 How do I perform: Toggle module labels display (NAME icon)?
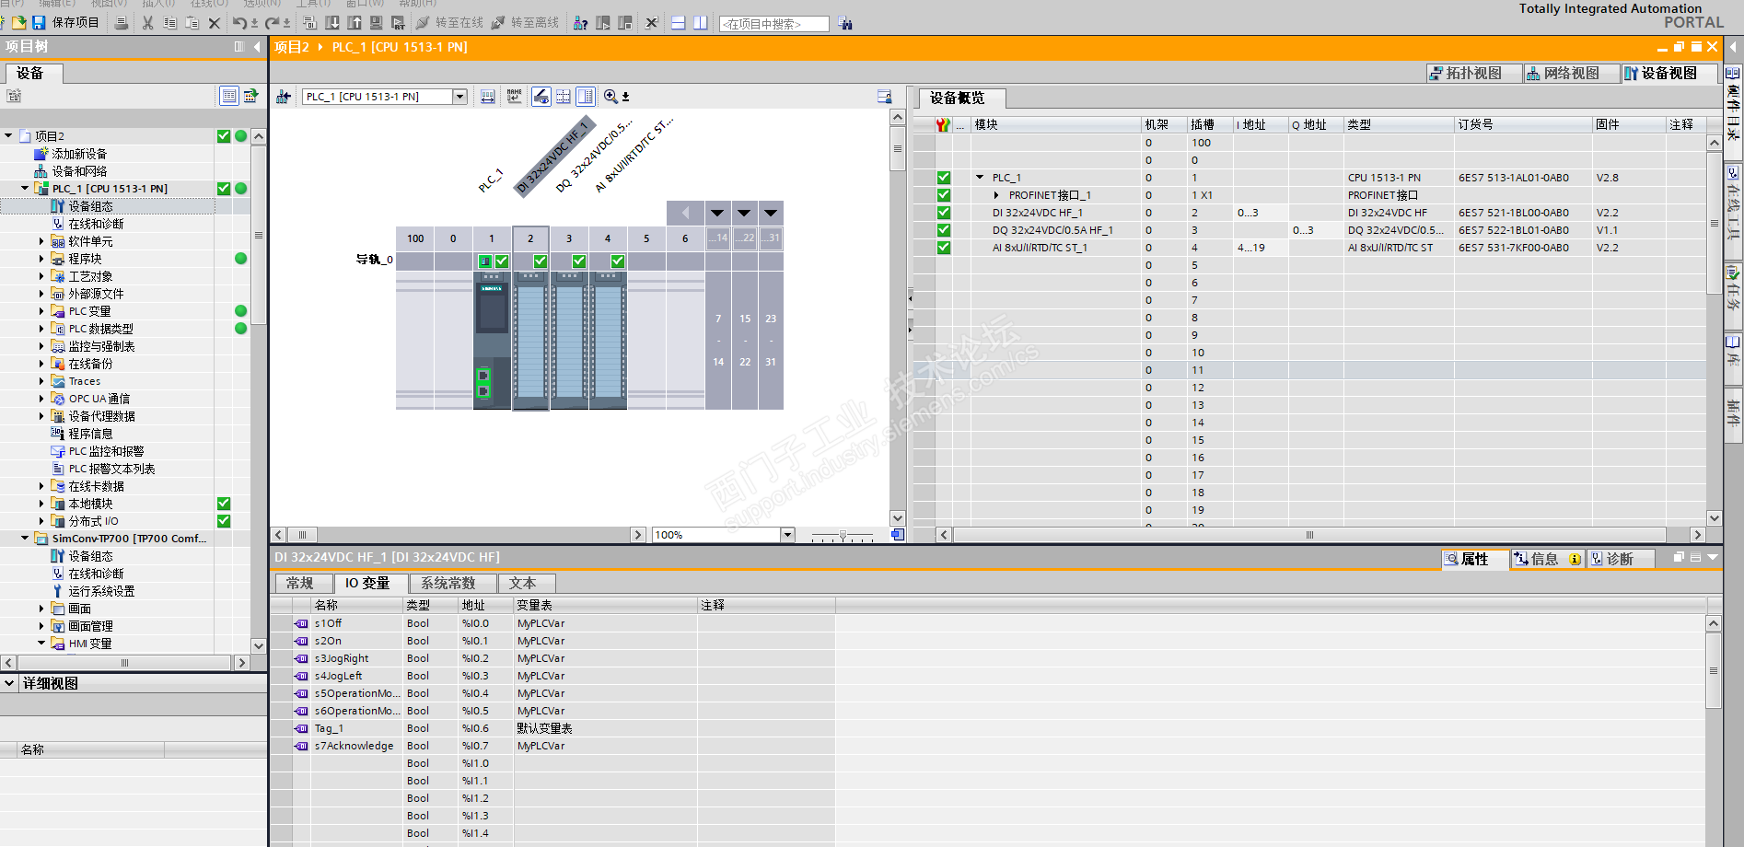(x=514, y=97)
